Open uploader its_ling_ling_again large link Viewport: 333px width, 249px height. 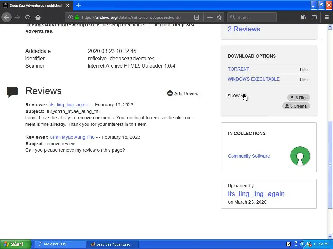tap(256, 194)
